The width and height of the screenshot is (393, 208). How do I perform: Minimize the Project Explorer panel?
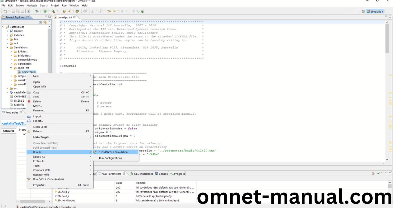tap(45, 17)
